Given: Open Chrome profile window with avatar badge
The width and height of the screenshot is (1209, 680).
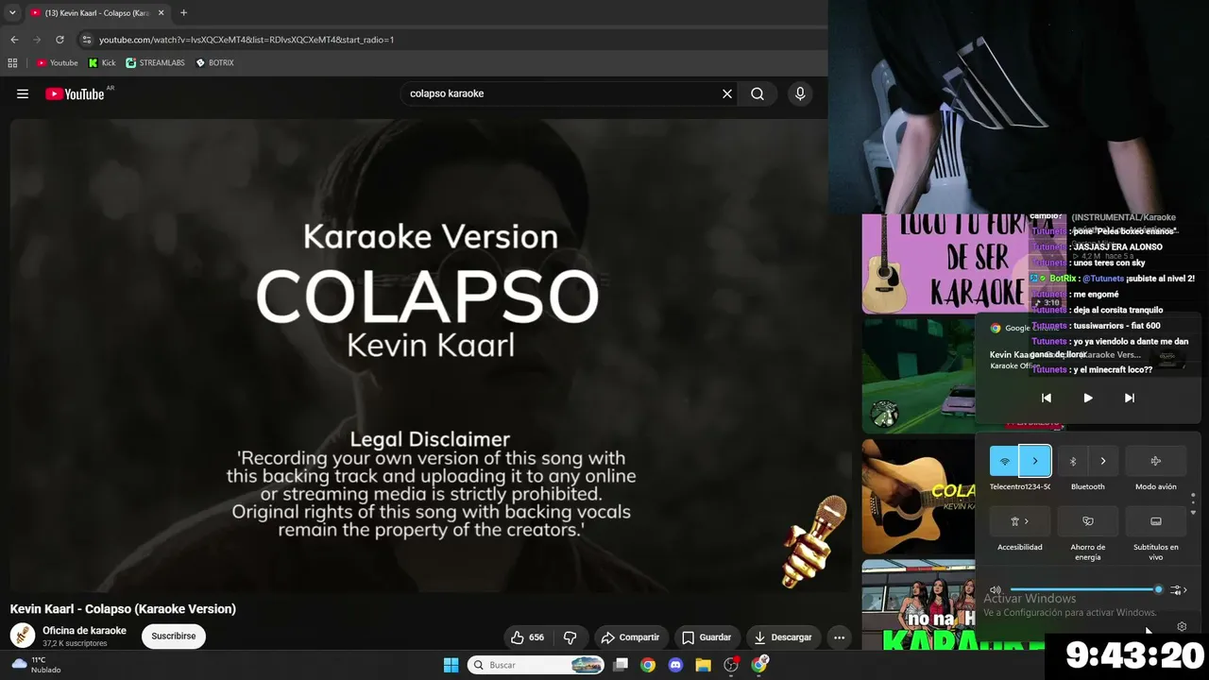Looking at the screenshot, I should pos(759,665).
